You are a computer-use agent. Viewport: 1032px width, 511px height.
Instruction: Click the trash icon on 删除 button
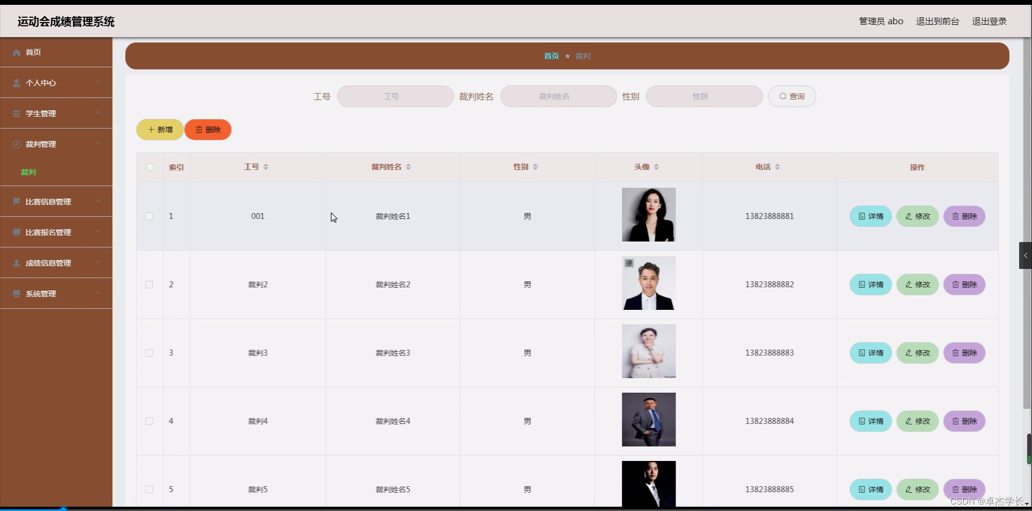[x=199, y=129]
